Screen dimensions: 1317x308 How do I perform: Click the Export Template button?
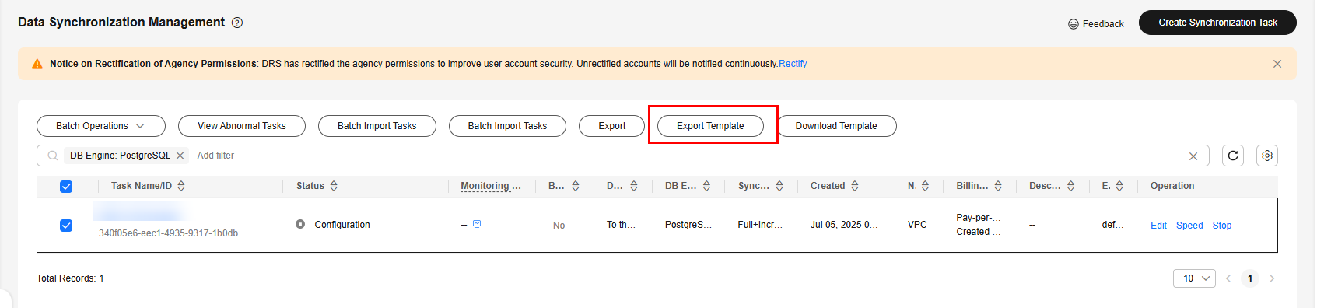(710, 126)
